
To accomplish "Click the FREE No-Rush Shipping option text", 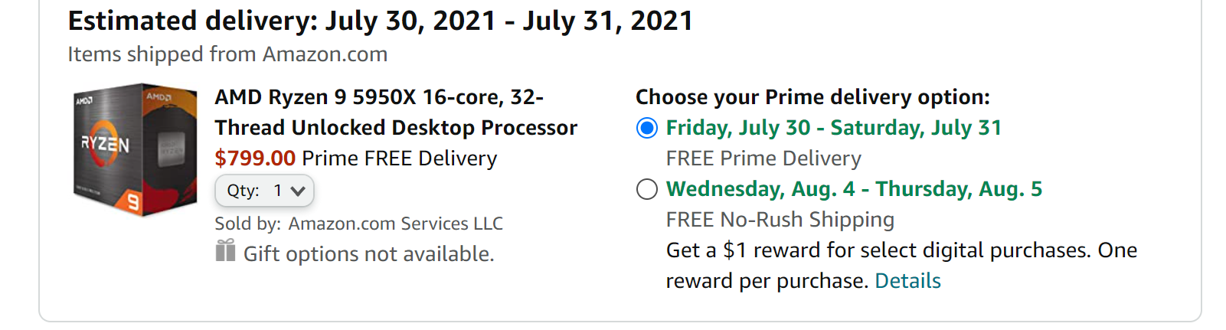I will (x=780, y=220).
